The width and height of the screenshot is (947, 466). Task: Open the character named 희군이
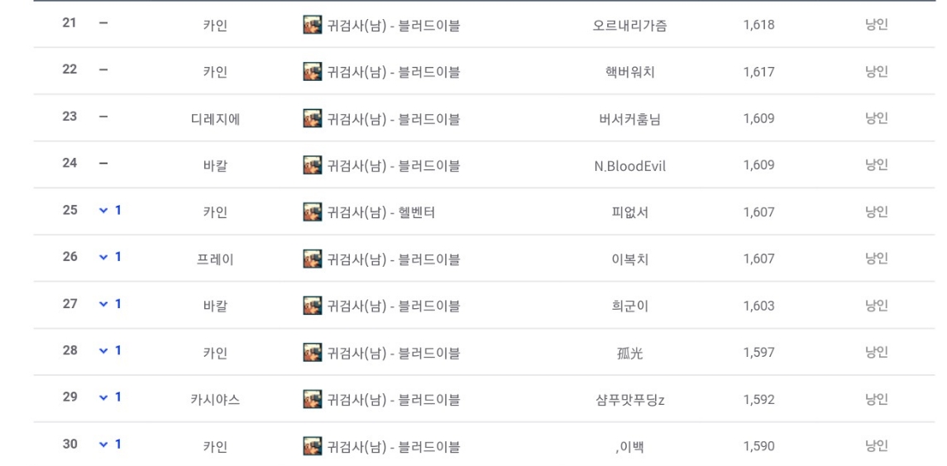click(630, 306)
